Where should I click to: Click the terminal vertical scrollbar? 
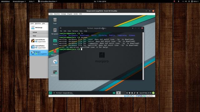[x=143, y=56]
